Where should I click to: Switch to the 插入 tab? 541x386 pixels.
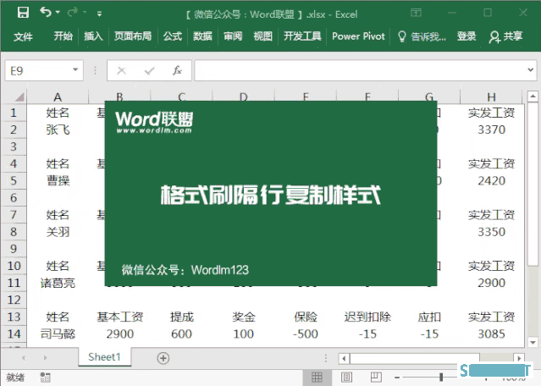(x=93, y=36)
